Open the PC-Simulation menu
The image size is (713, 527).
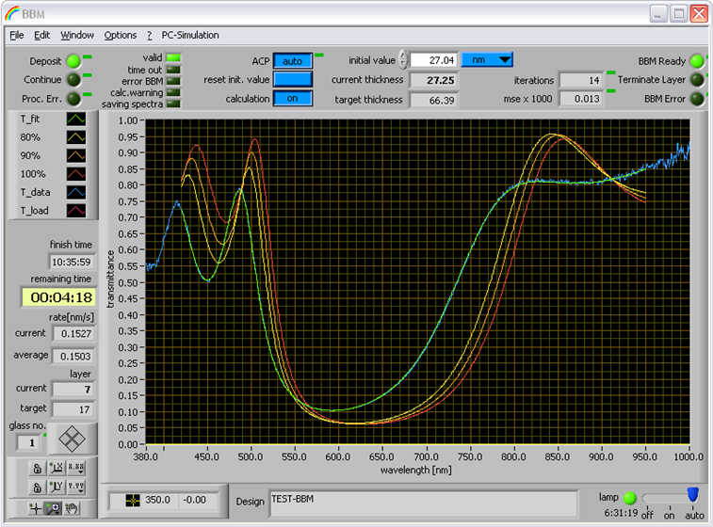[190, 35]
